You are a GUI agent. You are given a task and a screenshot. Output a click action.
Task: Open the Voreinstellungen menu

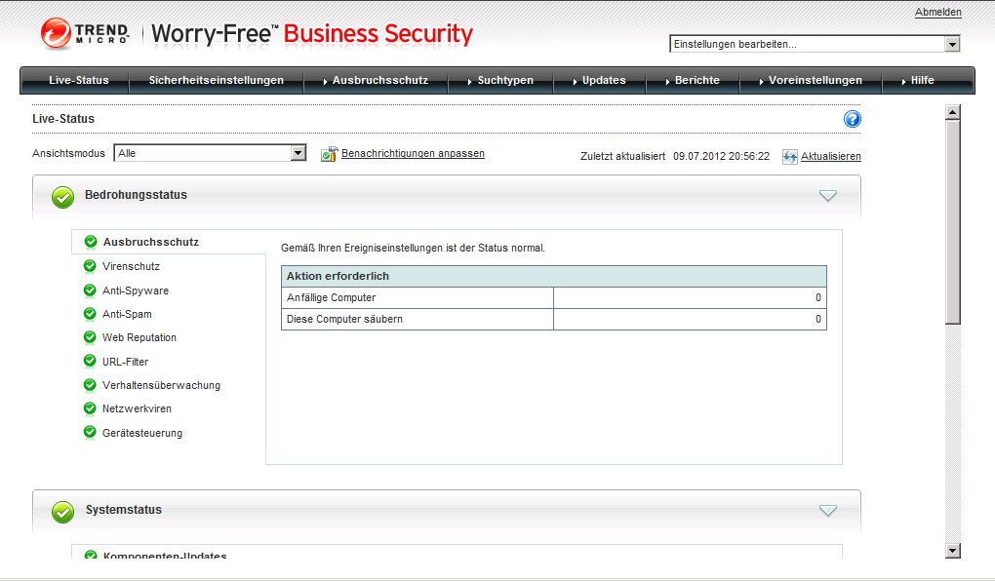click(x=815, y=80)
